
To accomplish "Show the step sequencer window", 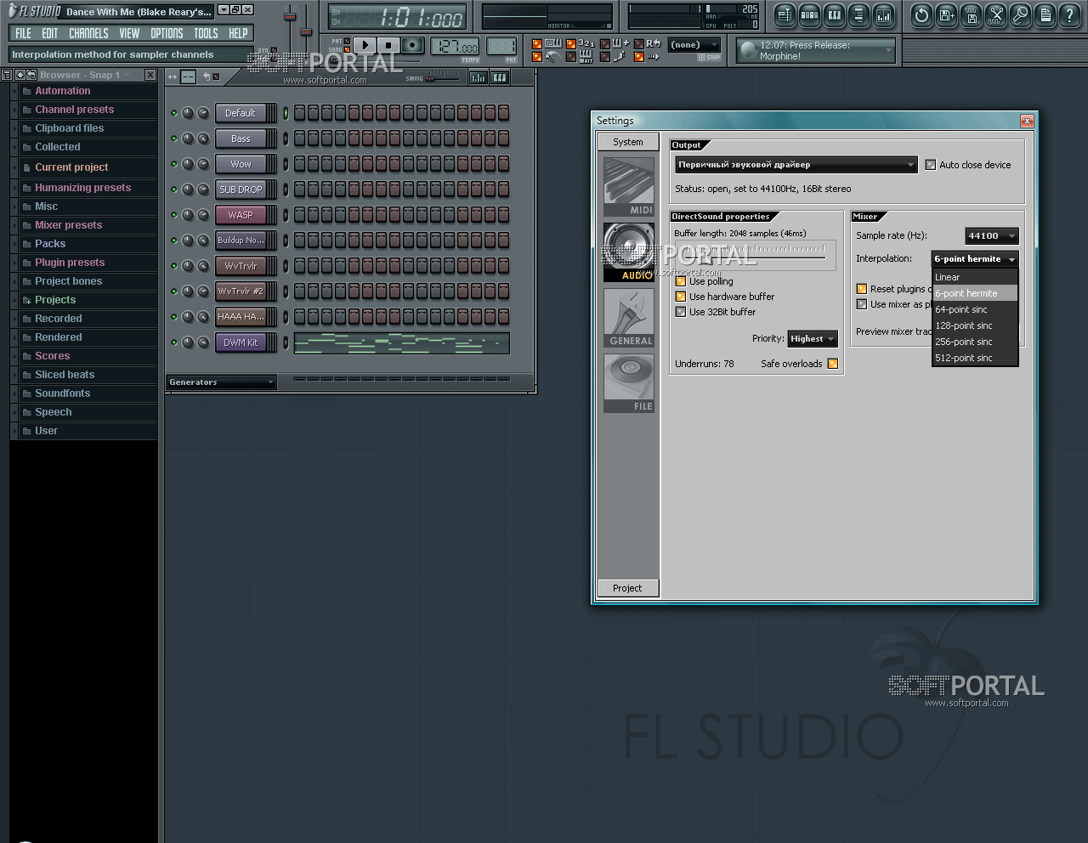I will click(809, 14).
